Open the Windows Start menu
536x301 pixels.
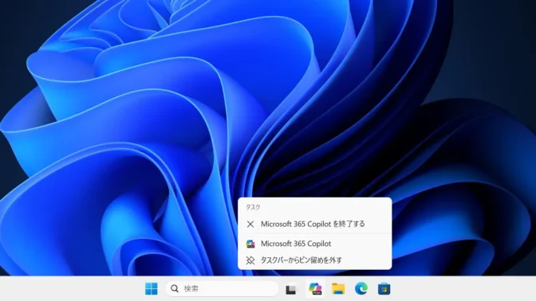coord(152,289)
